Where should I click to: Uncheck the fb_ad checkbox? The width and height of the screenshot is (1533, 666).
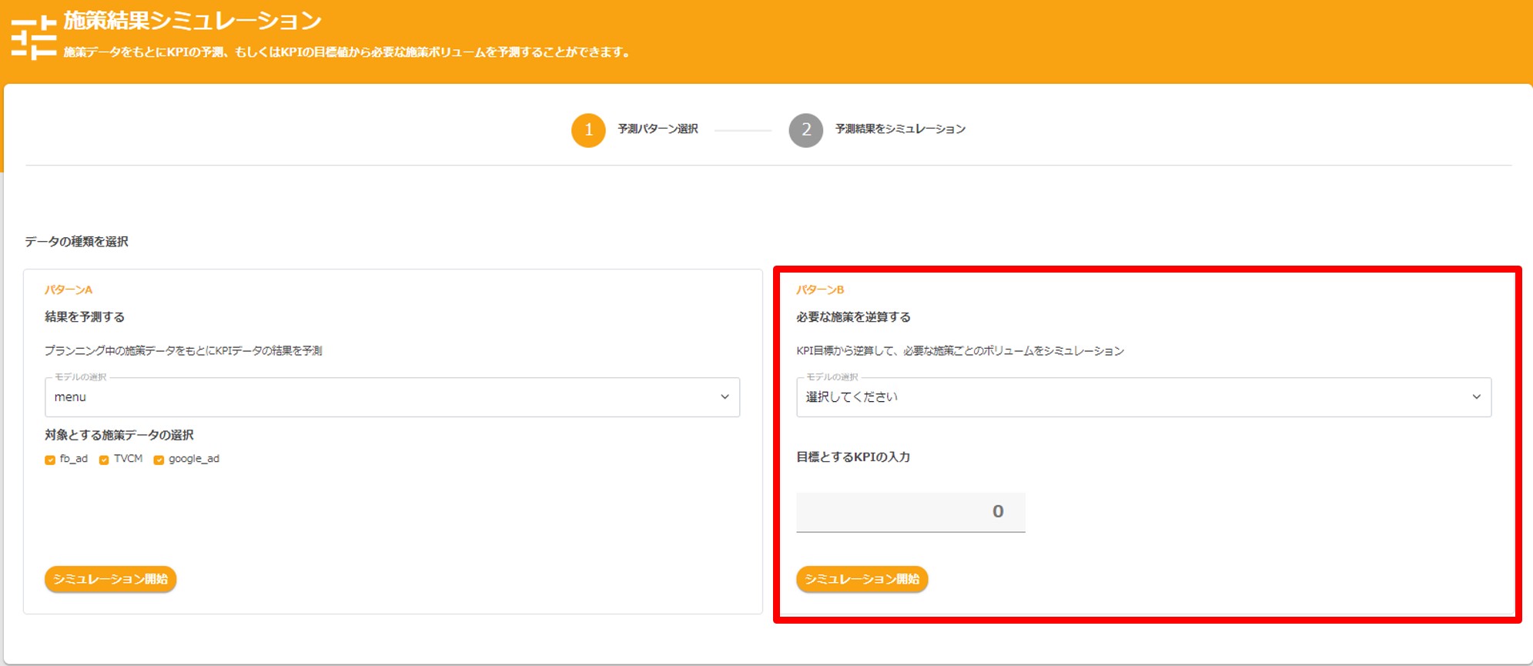click(x=50, y=460)
